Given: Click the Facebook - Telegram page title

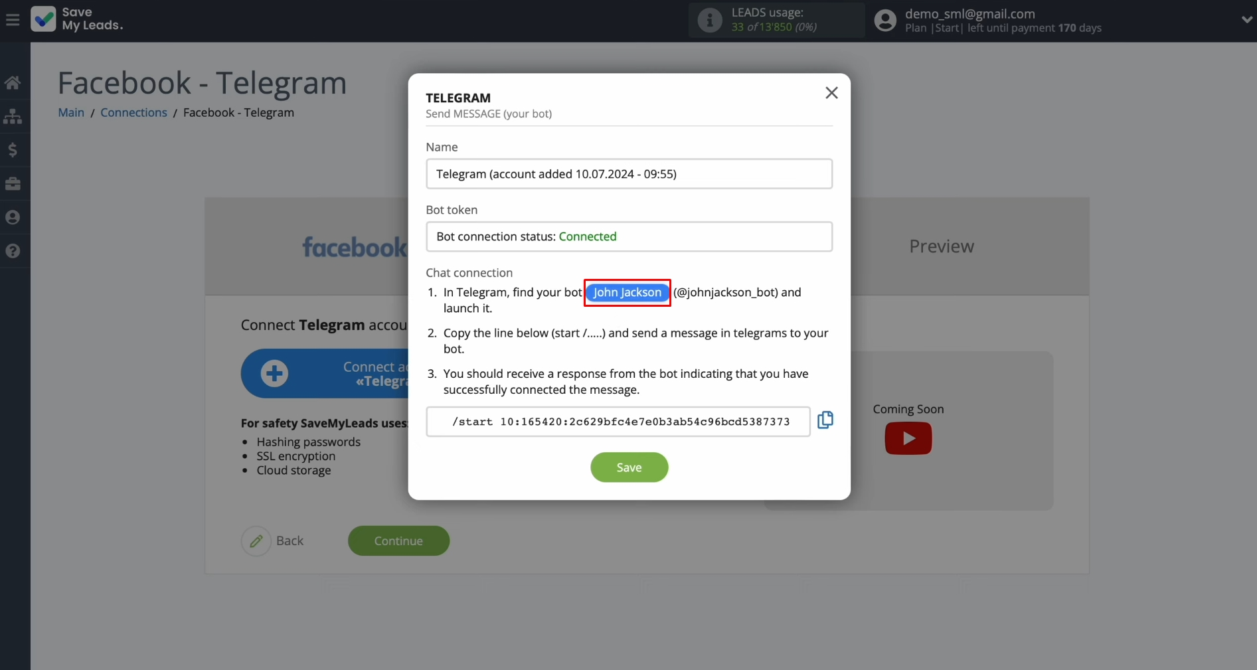Looking at the screenshot, I should (202, 83).
